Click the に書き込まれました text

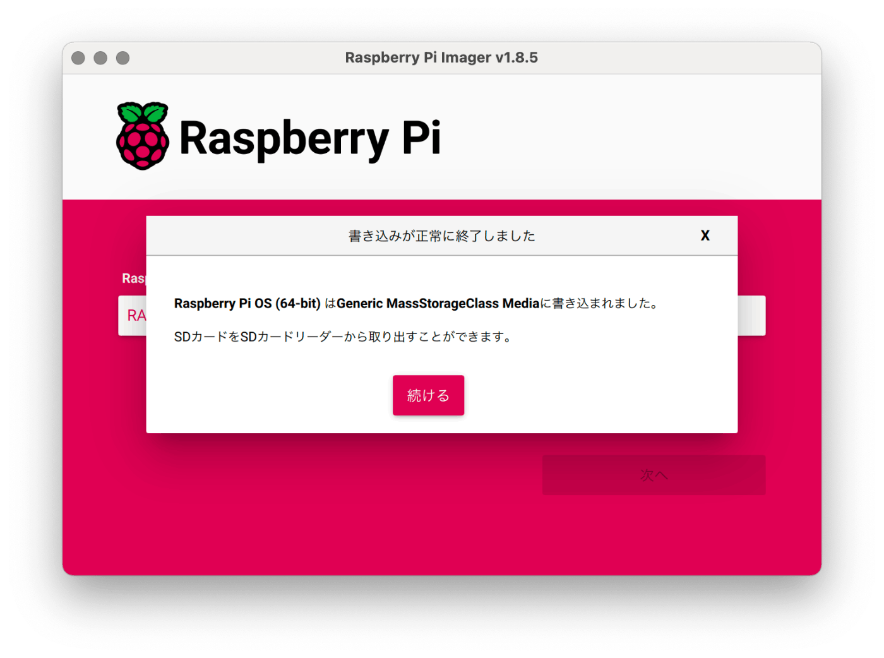coord(600,304)
